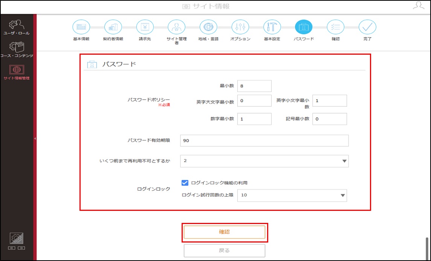Go to the 契約者情報 step icon
The image size is (431, 261).
(113, 27)
